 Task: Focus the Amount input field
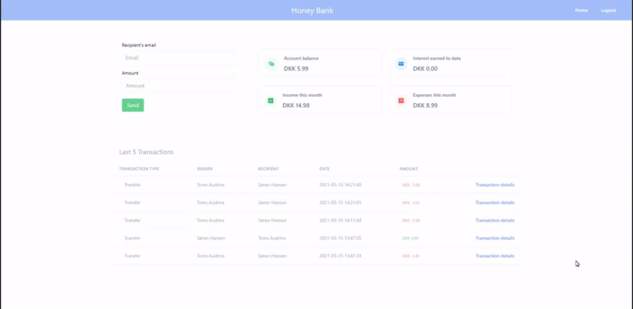click(179, 85)
